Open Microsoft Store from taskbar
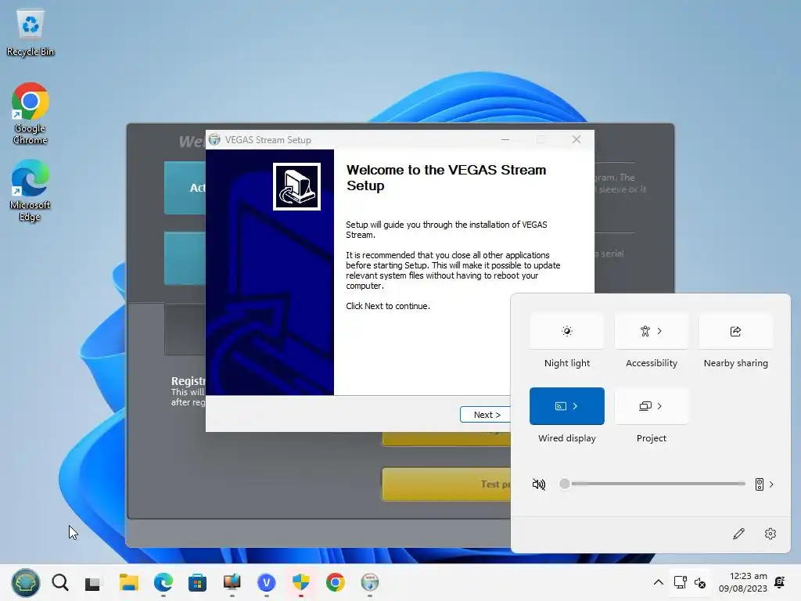Image resolution: width=801 pixels, height=601 pixels. tap(197, 582)
